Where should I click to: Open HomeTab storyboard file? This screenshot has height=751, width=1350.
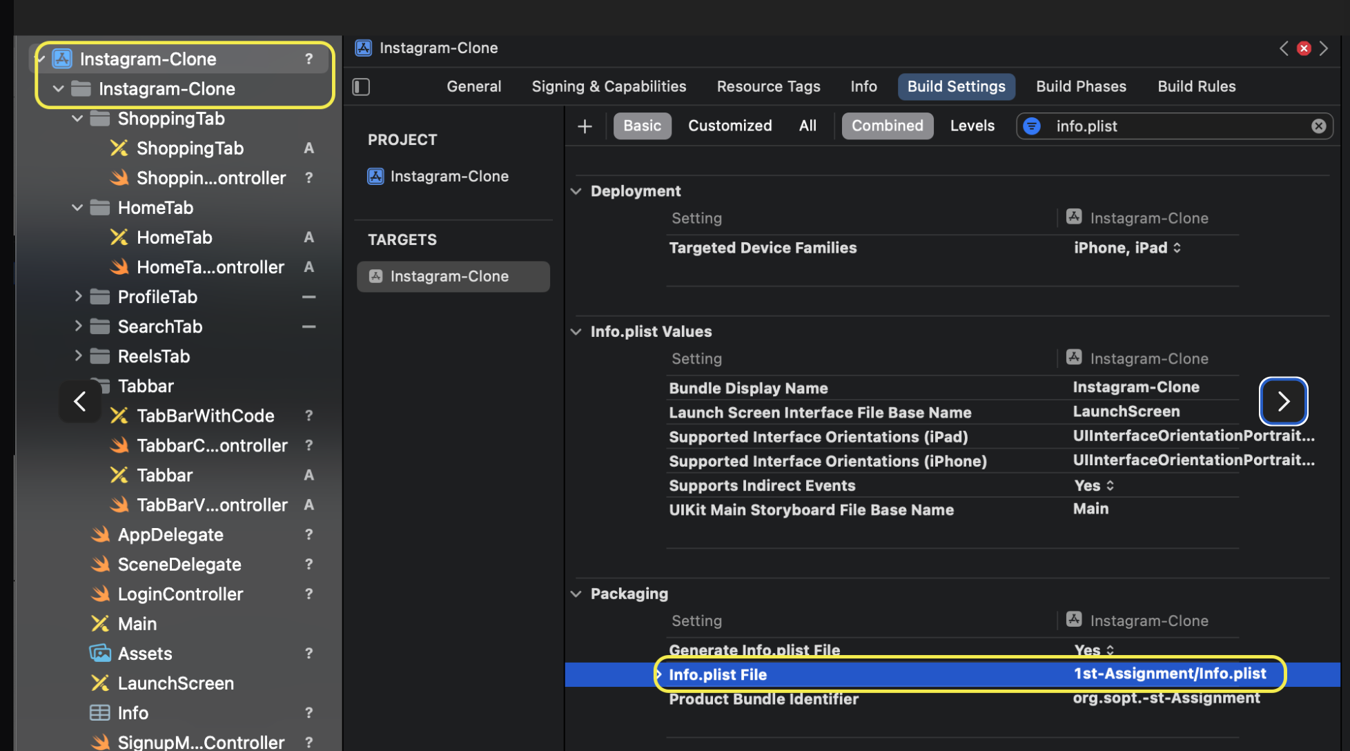(x=174, y=237)
